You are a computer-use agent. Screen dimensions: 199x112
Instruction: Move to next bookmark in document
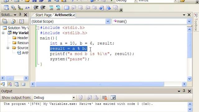point(109,8)
